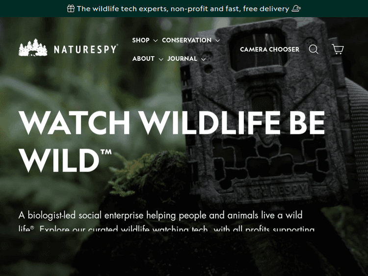Click the Santa hat icon in announcement bar
The width and height of the screenshot is (368, 276).
pos(296,9)
